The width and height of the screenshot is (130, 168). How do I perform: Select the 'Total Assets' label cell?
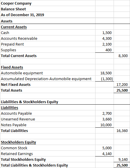click(x=12, y=90)
